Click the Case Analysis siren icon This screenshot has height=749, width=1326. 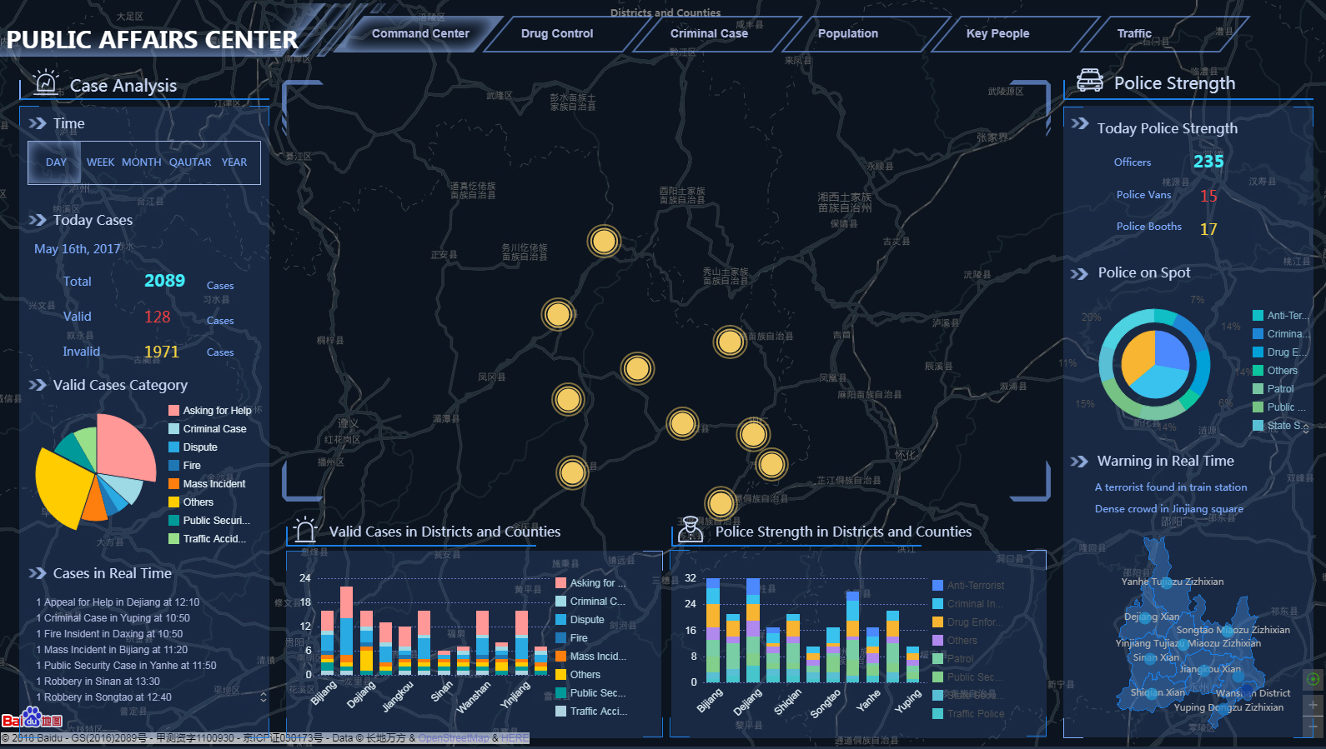pyautogui.click(x=46, y=83)
